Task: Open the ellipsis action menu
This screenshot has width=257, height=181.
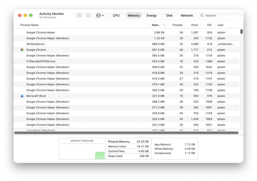Action: click(100, 15)
